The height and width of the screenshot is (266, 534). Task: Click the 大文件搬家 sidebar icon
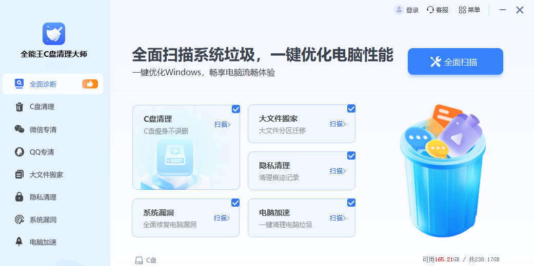[x=19, y=174]
